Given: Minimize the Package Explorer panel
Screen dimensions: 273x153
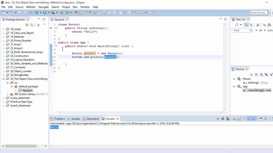Looking at the screenshot, I should (39, 19).
